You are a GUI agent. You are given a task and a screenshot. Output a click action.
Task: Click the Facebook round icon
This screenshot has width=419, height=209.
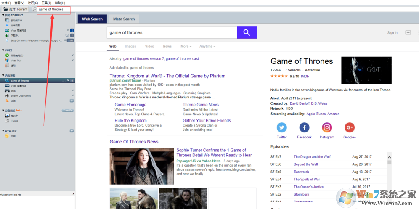(x=304, y=128)
